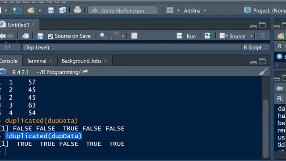Maximize the source editor pane
Screen dimensions: 286x161
[262, 25]
